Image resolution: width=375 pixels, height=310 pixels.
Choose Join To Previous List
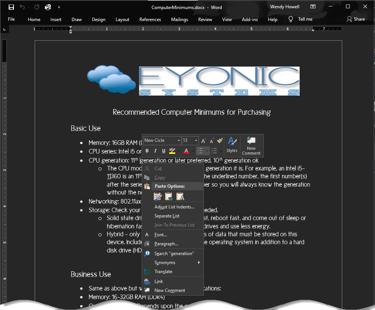pos(173,225)
